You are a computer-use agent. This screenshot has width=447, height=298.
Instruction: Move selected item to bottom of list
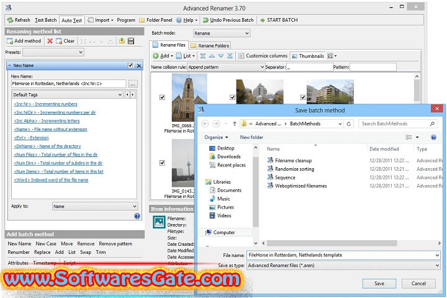coord(230,56)
